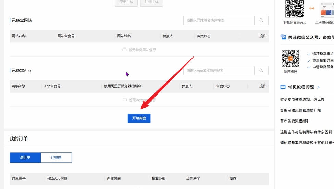This screenshot has height=189, width=334.
Task: Switch to the 已完成 orders tab
Action: [x=56, y=157]
